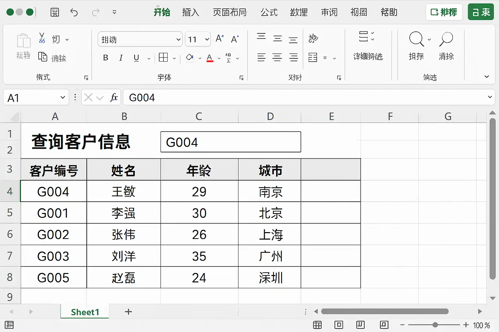The width and height of the screenshot is (499, 332).
Task: Click the add new sheet plus button
Action: [x=128, y=312]
